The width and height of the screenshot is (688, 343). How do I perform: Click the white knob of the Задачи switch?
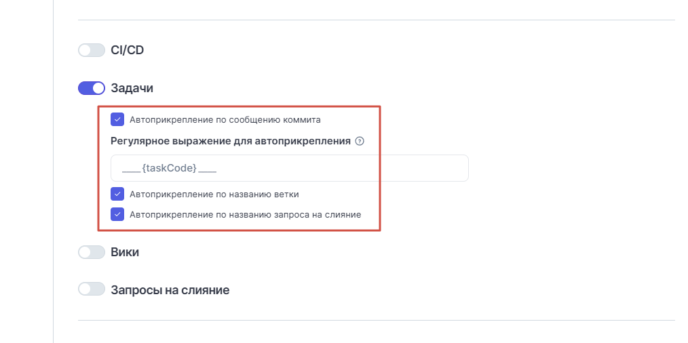98,88
